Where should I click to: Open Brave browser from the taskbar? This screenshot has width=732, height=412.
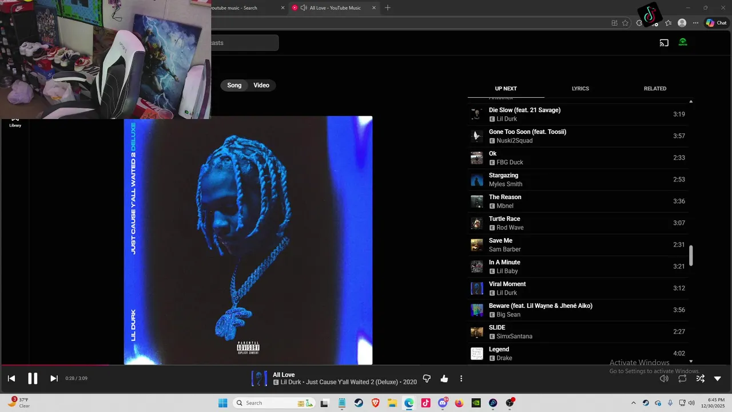(375, 403)
